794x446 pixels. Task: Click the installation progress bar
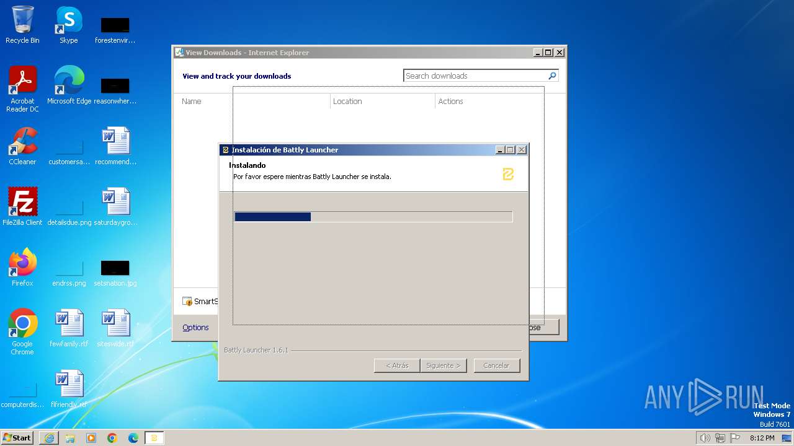pyautogui.click(x=373, y=217)
